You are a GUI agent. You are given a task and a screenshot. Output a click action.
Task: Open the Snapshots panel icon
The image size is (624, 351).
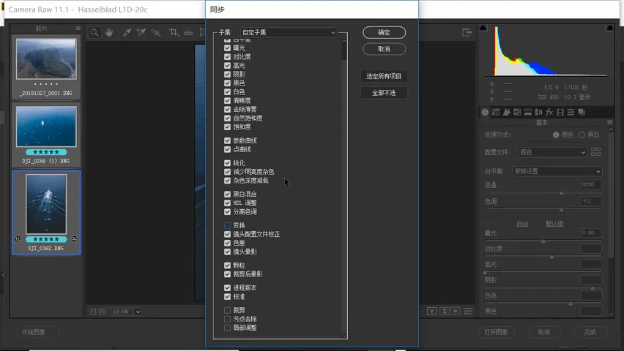point(582,112)
